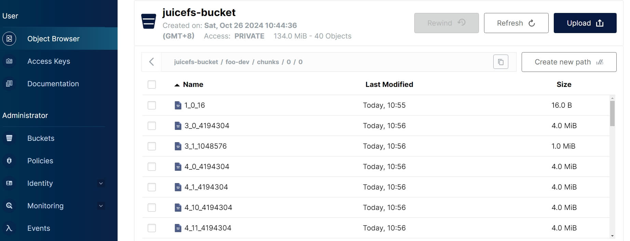
Task: Select checkbox for 4_10_4194304 object
Action: click(152, 208)
